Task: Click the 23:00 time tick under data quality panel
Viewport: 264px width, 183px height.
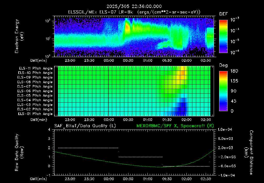Action: click(x=70, y=179)
